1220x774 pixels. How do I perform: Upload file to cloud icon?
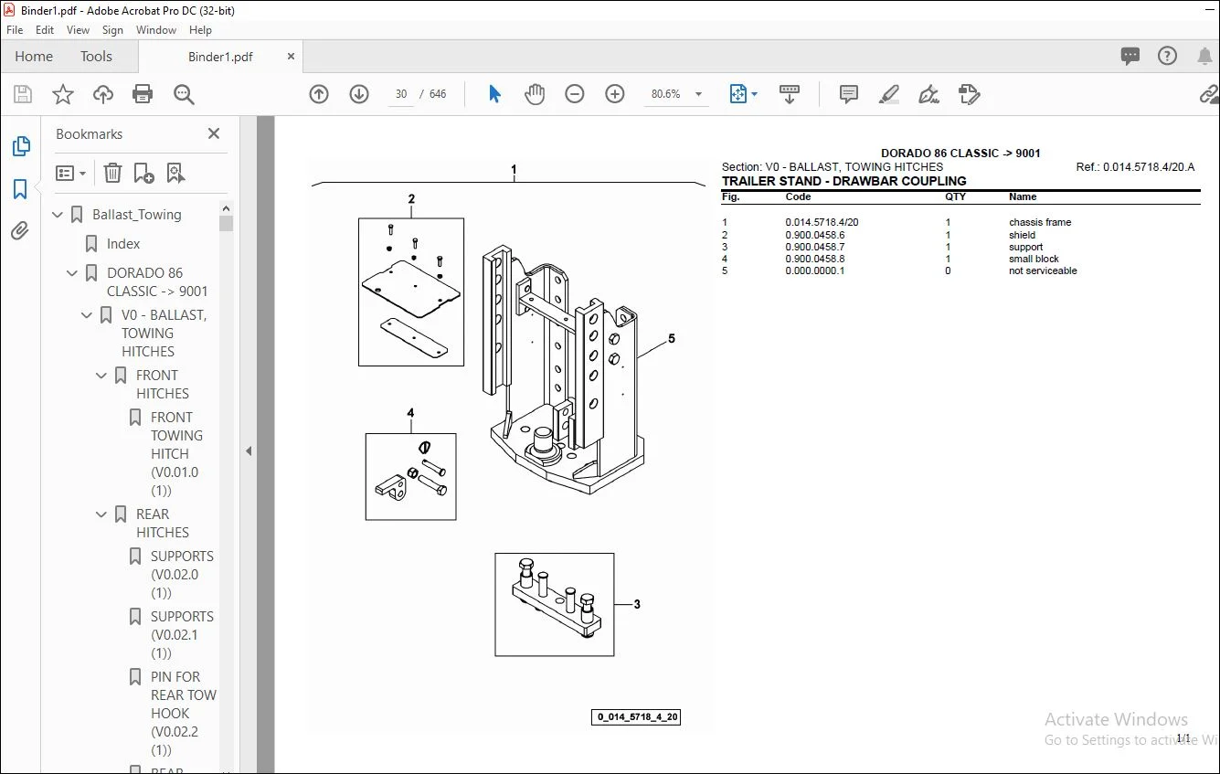pos(103,94)
